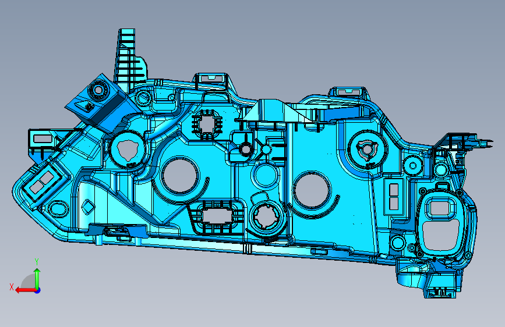
Task: Click the gray XY plane quadrant of the triad
Action: (29, 282)
